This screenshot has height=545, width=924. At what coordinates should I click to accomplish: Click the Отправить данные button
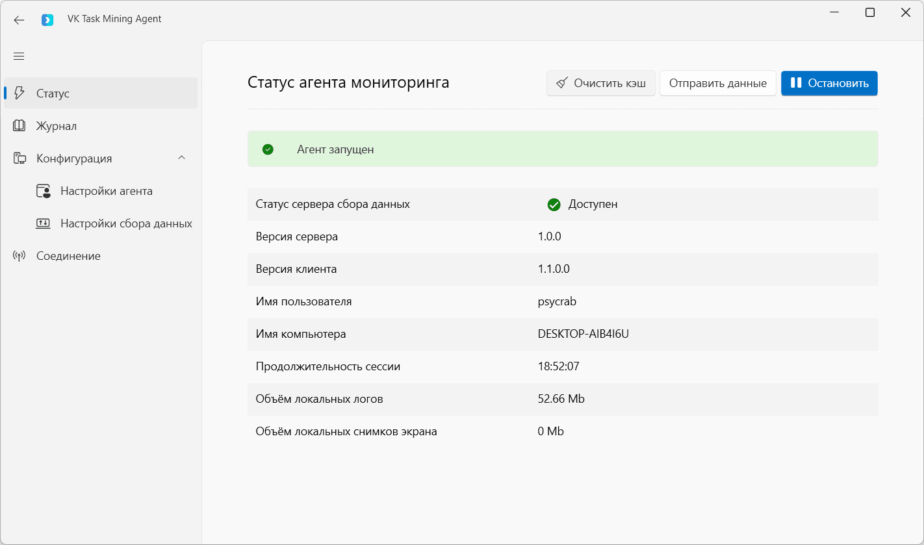(718, 83)
